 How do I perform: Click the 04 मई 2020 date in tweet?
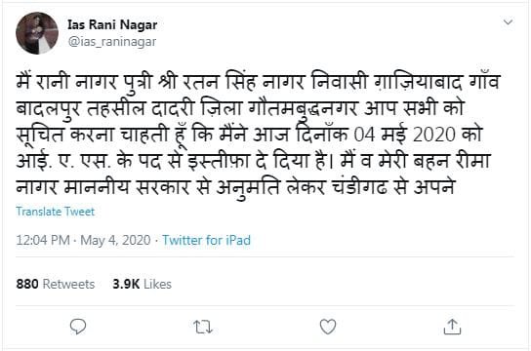point(405,135)
